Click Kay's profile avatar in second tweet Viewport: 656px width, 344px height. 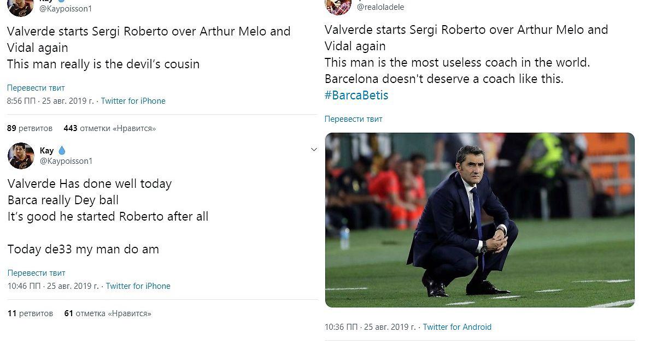click(x=21, y=156)
